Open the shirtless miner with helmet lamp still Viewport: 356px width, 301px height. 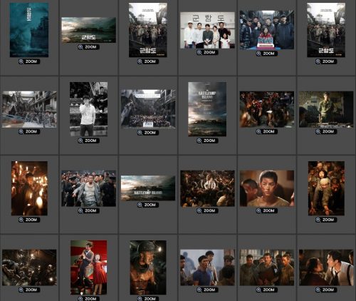(148, 267)
